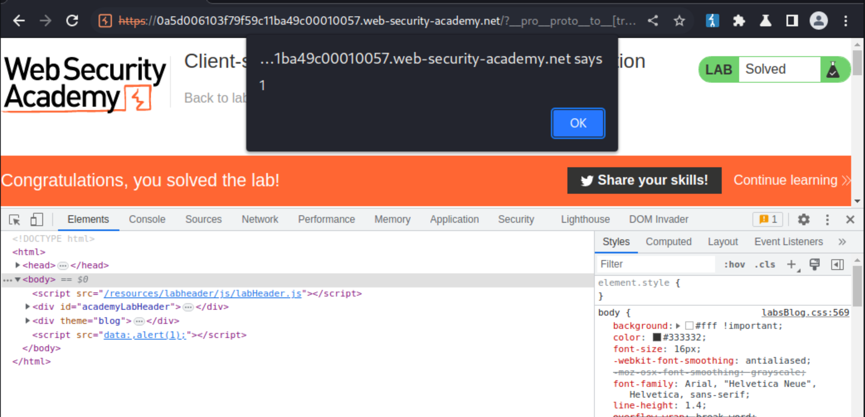Open the data:,alert(1); script link
This screenshot has height=417, width=865.
point(145,335)
